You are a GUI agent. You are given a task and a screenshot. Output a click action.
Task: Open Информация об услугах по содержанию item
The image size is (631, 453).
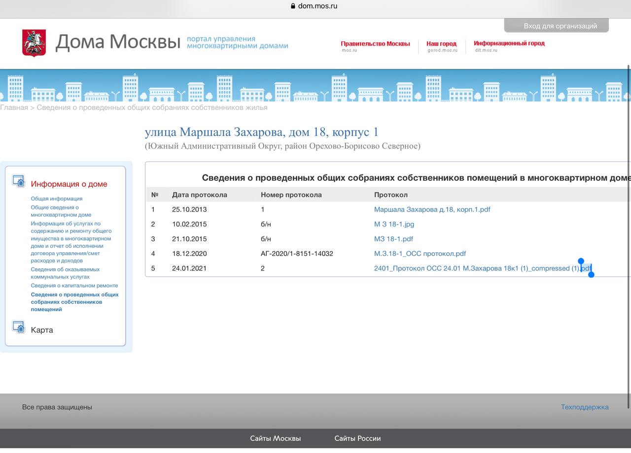pyautogui.click(x=71, y=242)
